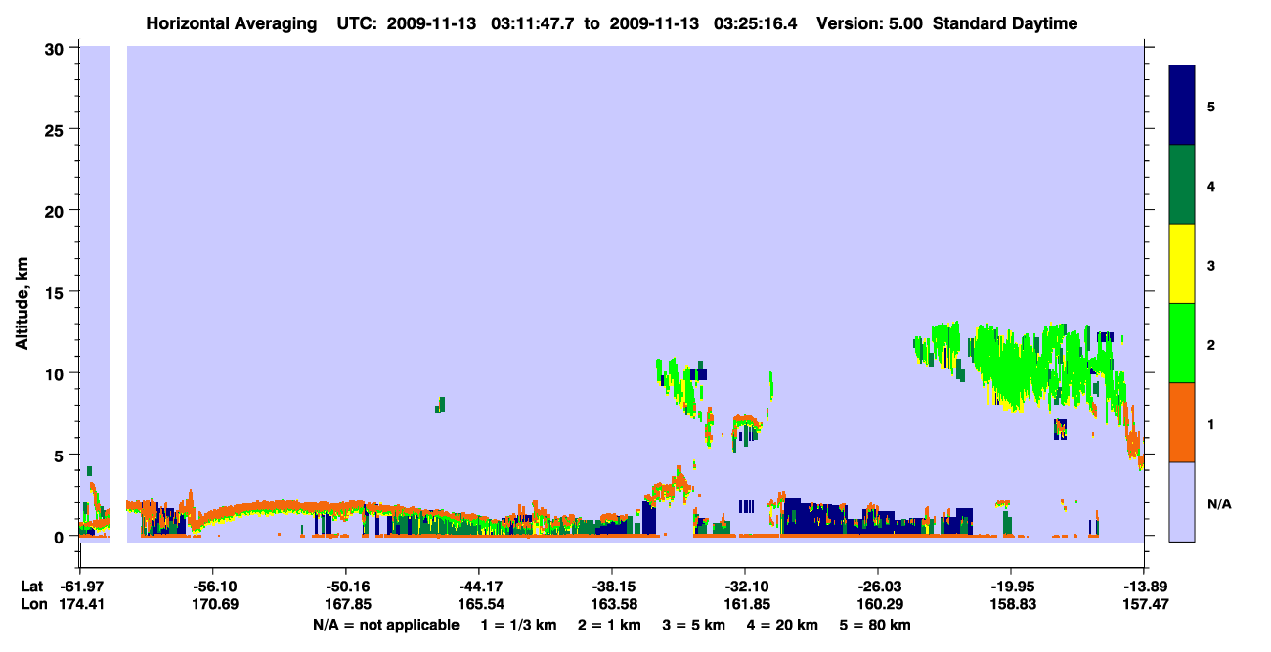Click the colorbar label 3
Screen dimensions: 1271x652
point(1211,265)
